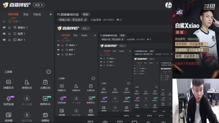Click the plus icon in the largest nested preview

95,35
